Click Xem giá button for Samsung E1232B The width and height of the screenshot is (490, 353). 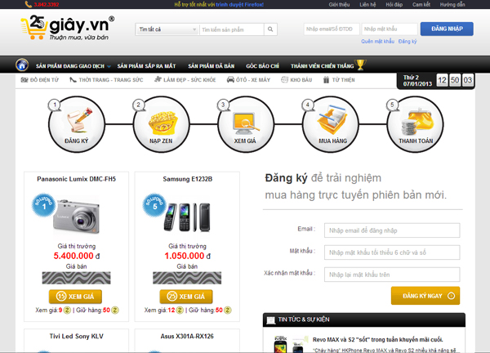[186, 297]
